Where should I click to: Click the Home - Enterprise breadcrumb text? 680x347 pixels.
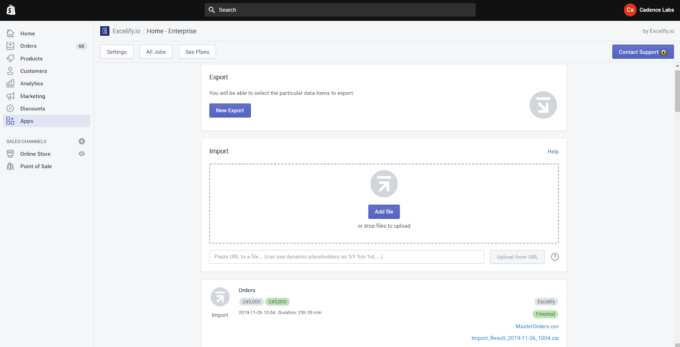[172, 31]
